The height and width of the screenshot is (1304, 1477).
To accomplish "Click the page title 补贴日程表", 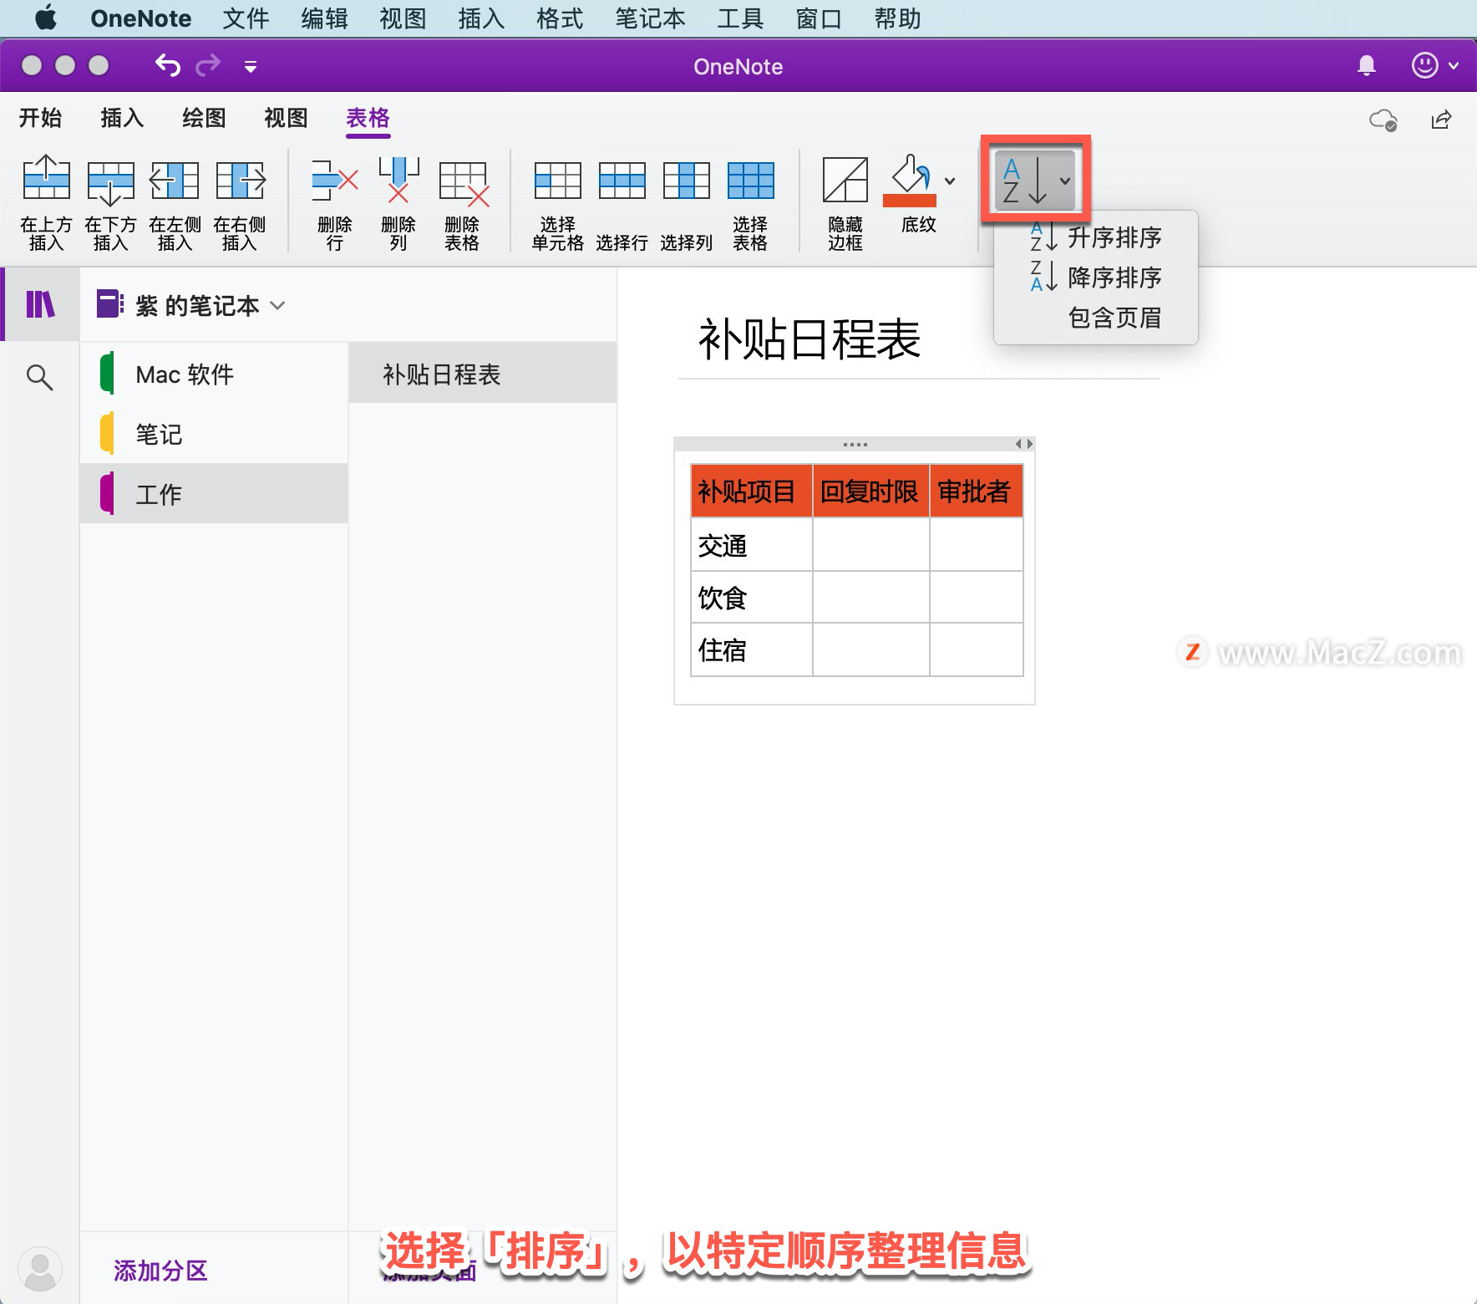I will point(809,339).
